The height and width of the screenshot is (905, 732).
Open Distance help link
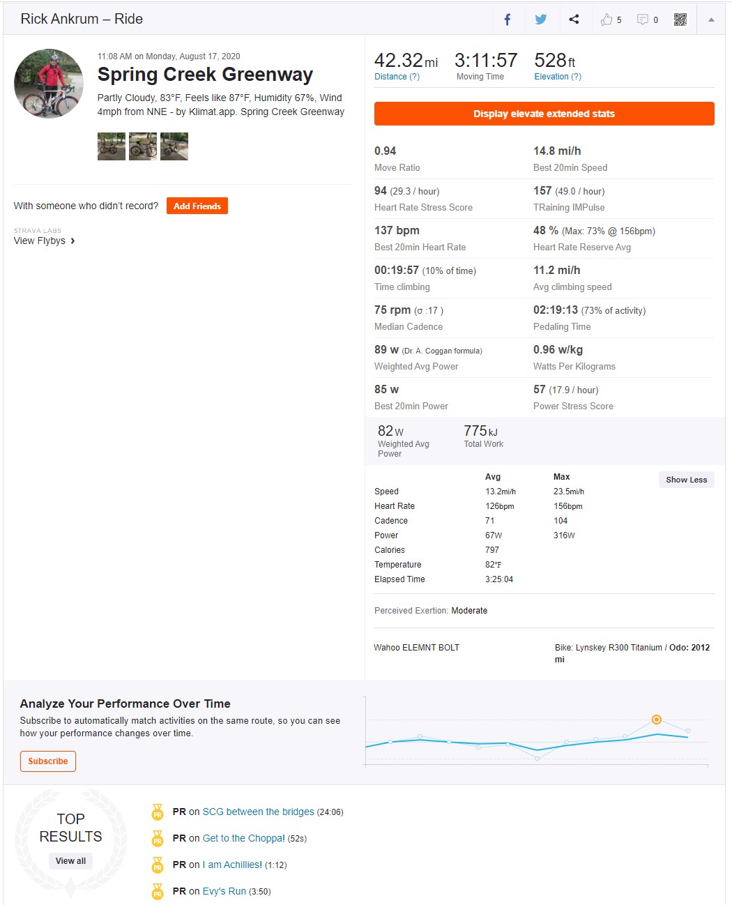pos(397,77)
